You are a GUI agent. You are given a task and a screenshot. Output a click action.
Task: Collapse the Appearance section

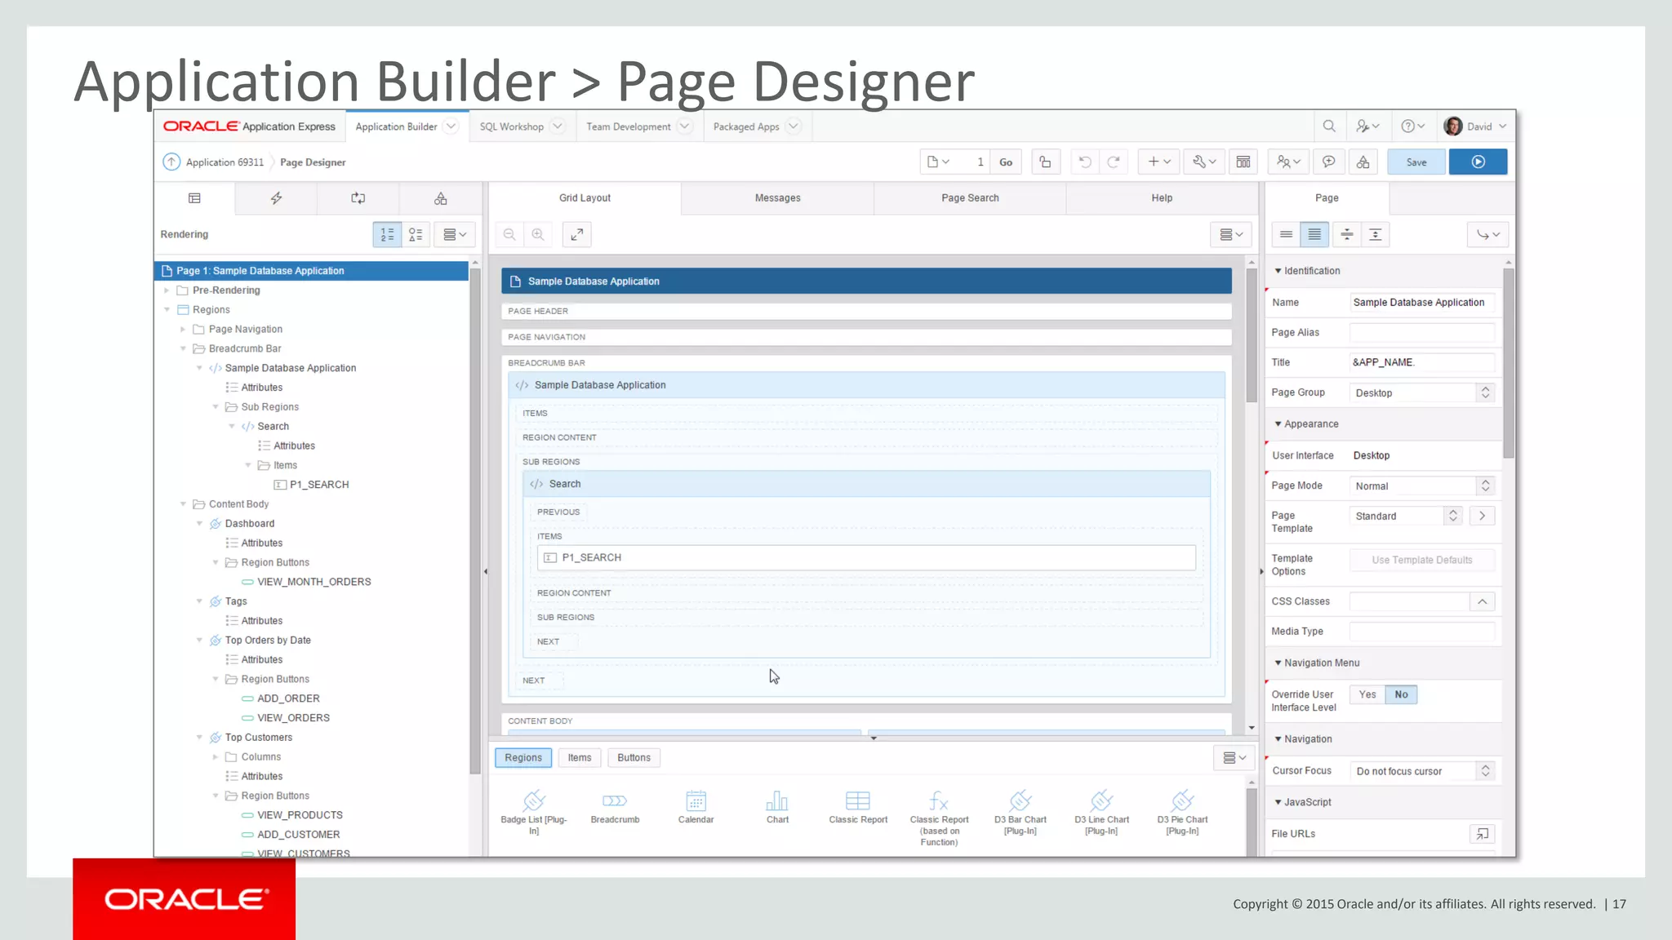pos(1278,424)
